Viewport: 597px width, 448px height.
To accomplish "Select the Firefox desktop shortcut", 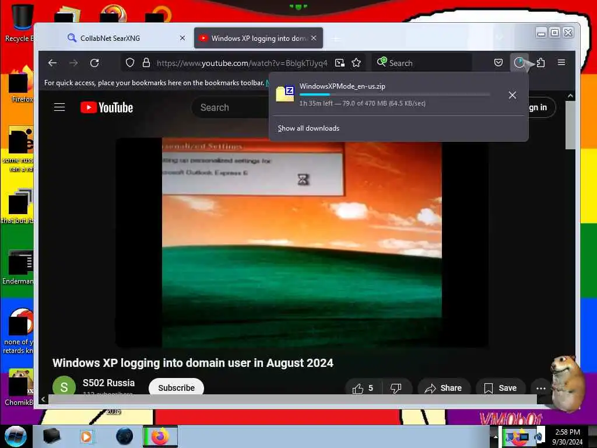I will click(19, 84).
